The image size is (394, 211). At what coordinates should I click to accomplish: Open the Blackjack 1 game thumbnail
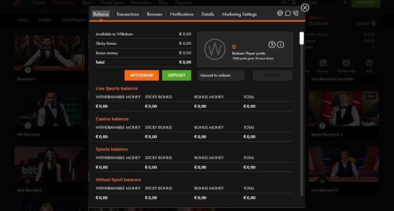pyautogui.click(x=50, y=53)
